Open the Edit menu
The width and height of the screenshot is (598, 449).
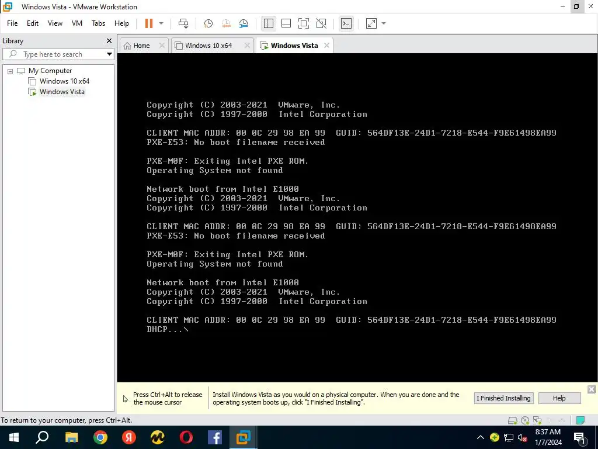(33, 23)
